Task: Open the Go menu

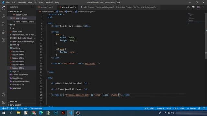Action: tap(36, 2)
